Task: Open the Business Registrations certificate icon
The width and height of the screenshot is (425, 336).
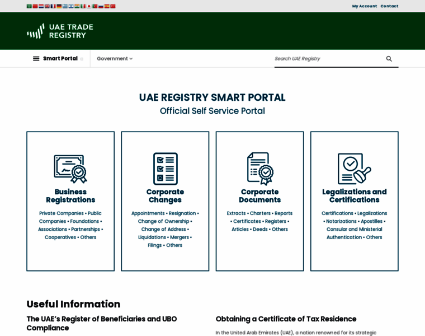Action: point(70,169)
